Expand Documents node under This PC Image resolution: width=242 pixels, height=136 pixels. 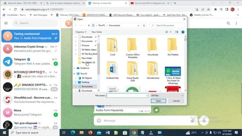(76, 87)
